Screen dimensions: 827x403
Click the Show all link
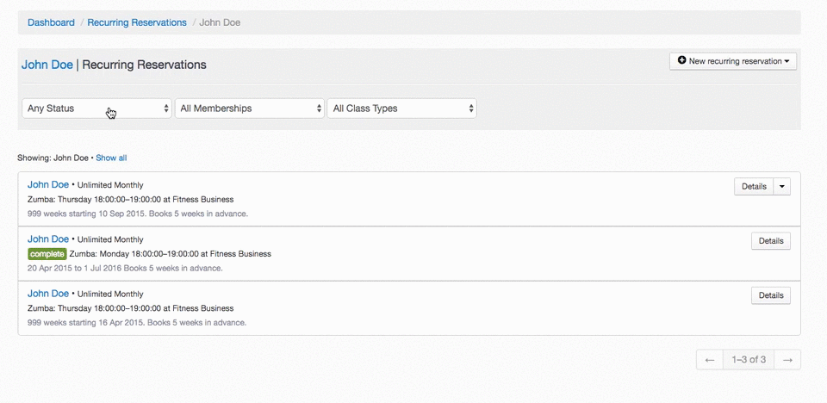[111, 158]
